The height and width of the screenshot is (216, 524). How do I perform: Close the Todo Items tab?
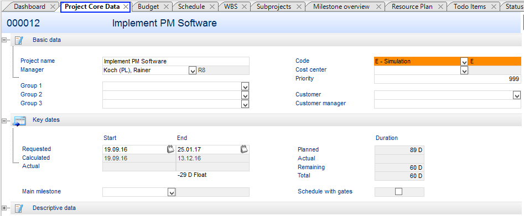[x=494, y=7]
